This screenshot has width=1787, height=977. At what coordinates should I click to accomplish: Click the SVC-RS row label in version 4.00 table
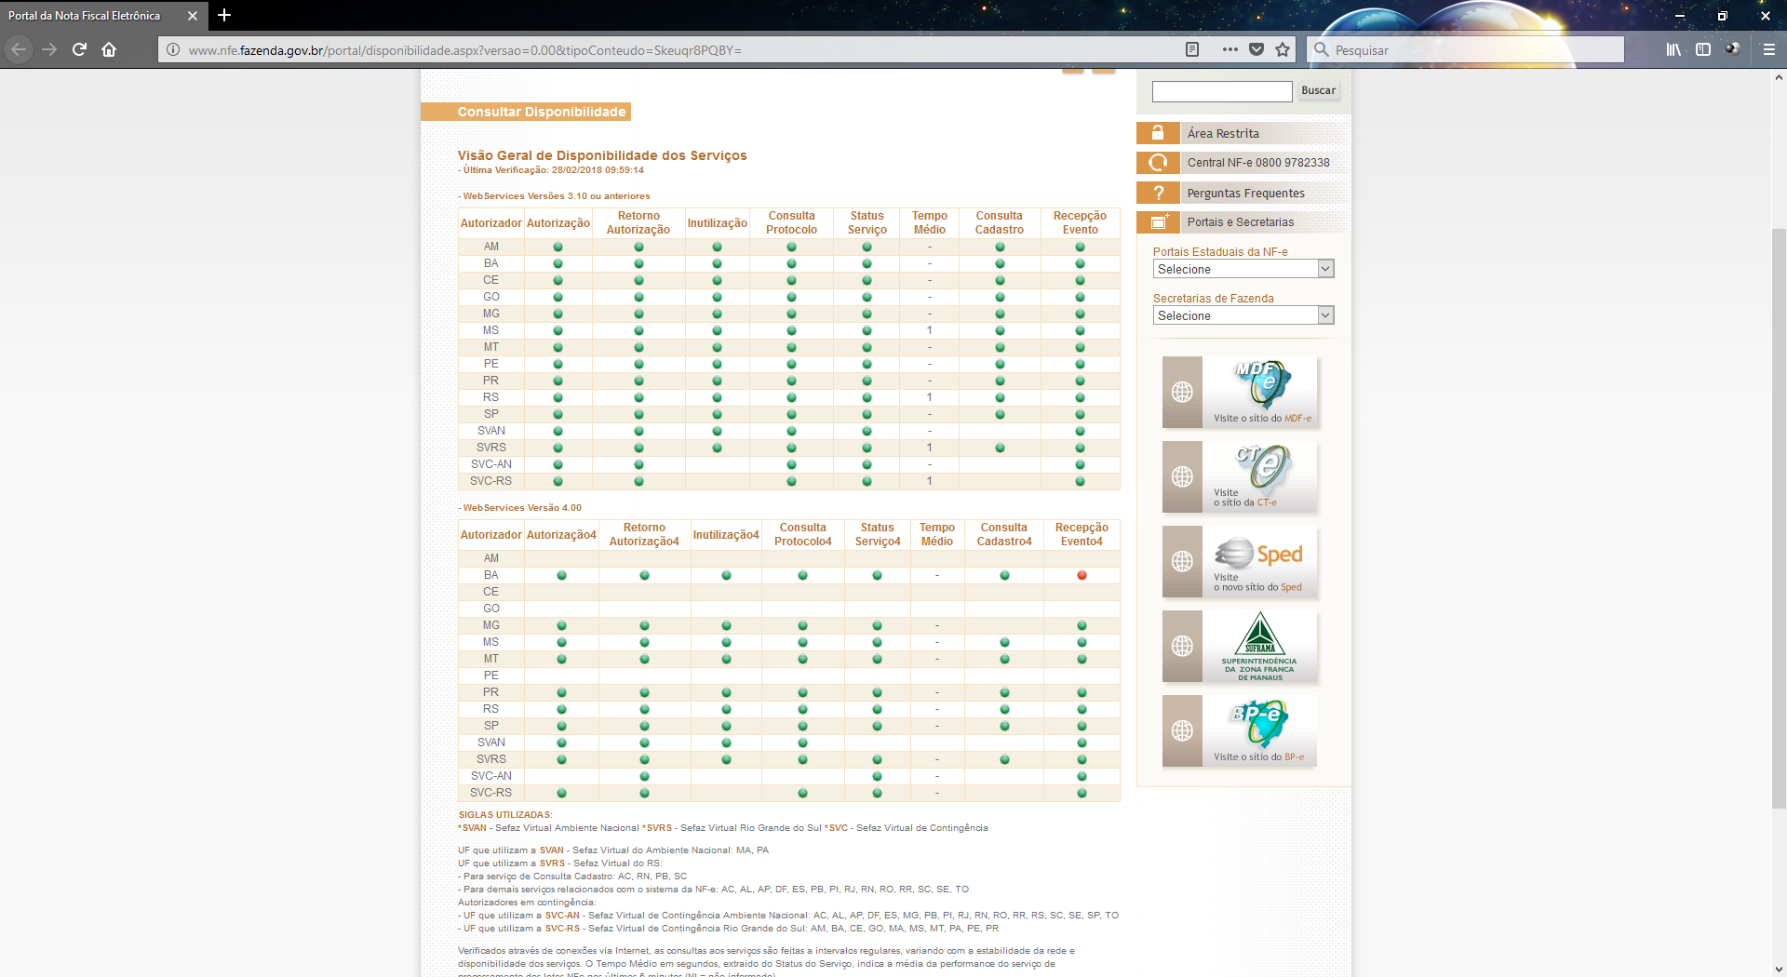coord(490,793)
